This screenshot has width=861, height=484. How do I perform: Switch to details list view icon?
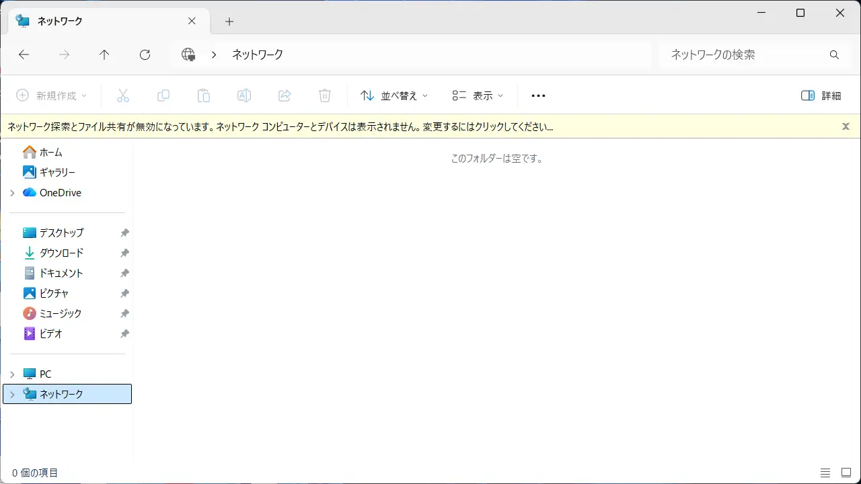coord(825,473)
